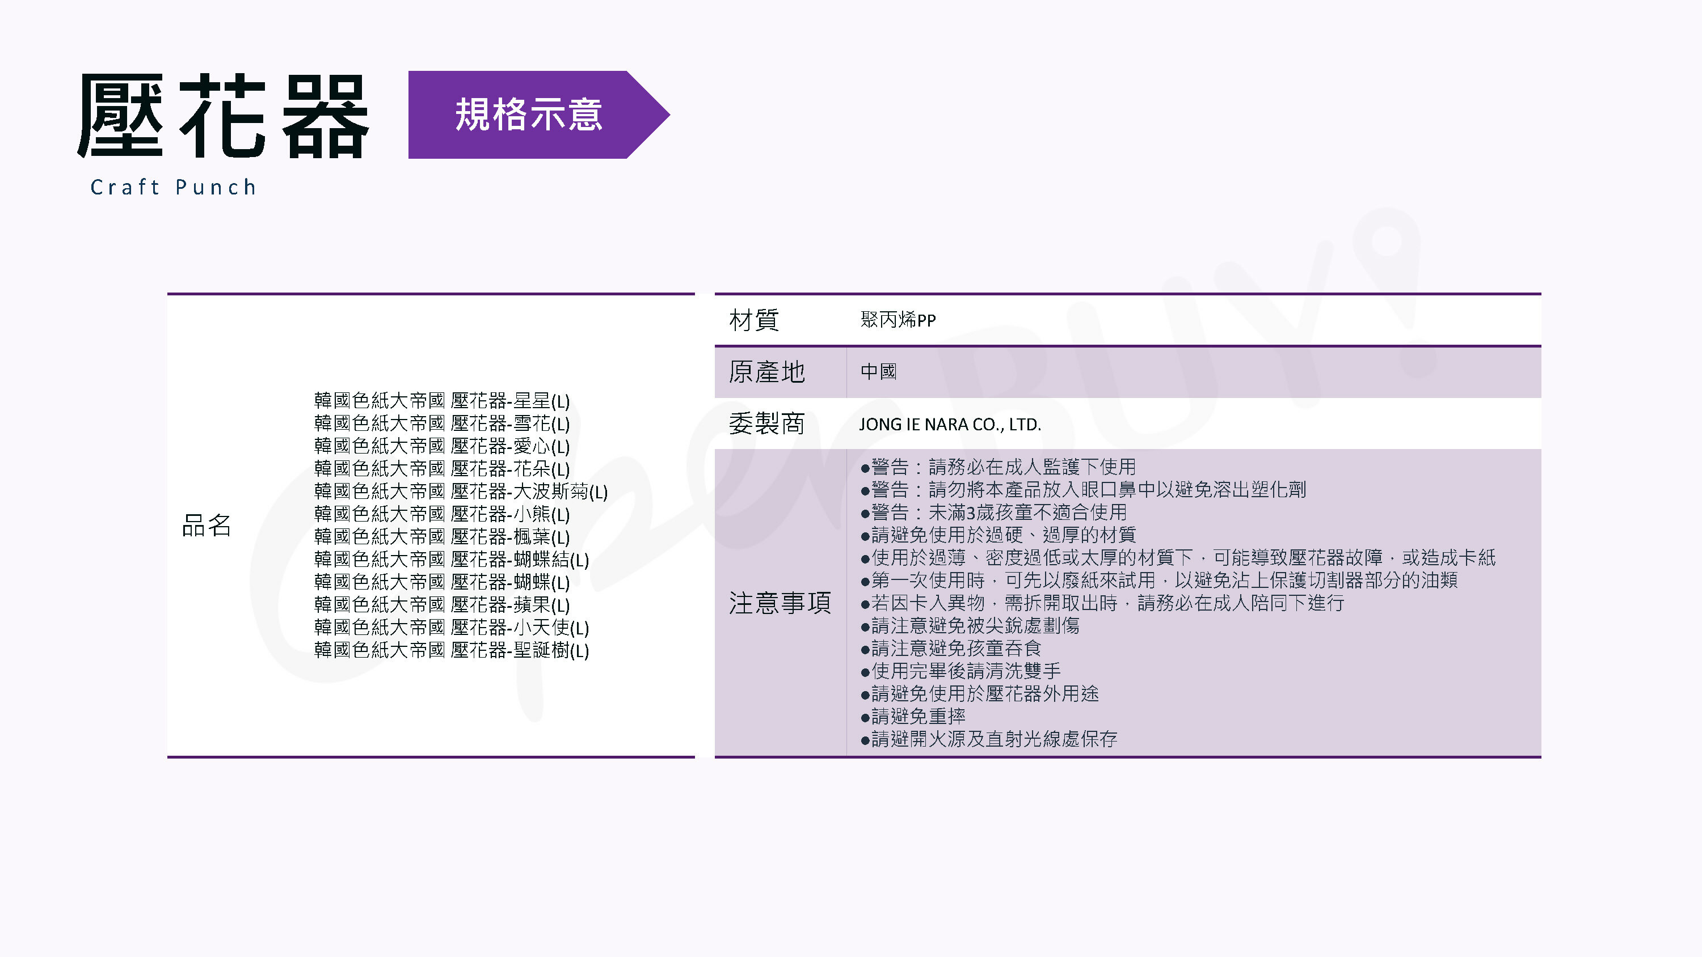Click the 聚丙烯PP material value

[x=898, y=320]
